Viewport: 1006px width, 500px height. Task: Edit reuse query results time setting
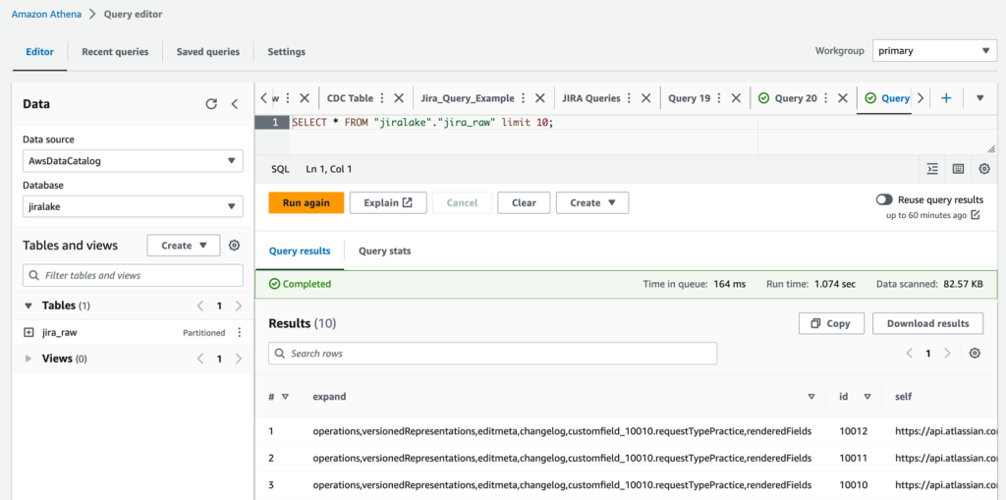pyautogui.click(x=976, y=215)
